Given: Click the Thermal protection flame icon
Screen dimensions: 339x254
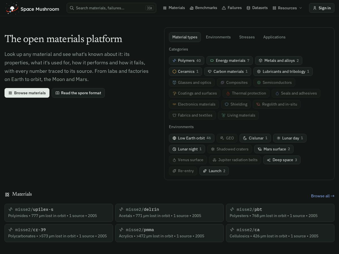Looking at the screenshot, I should (228, 93).
